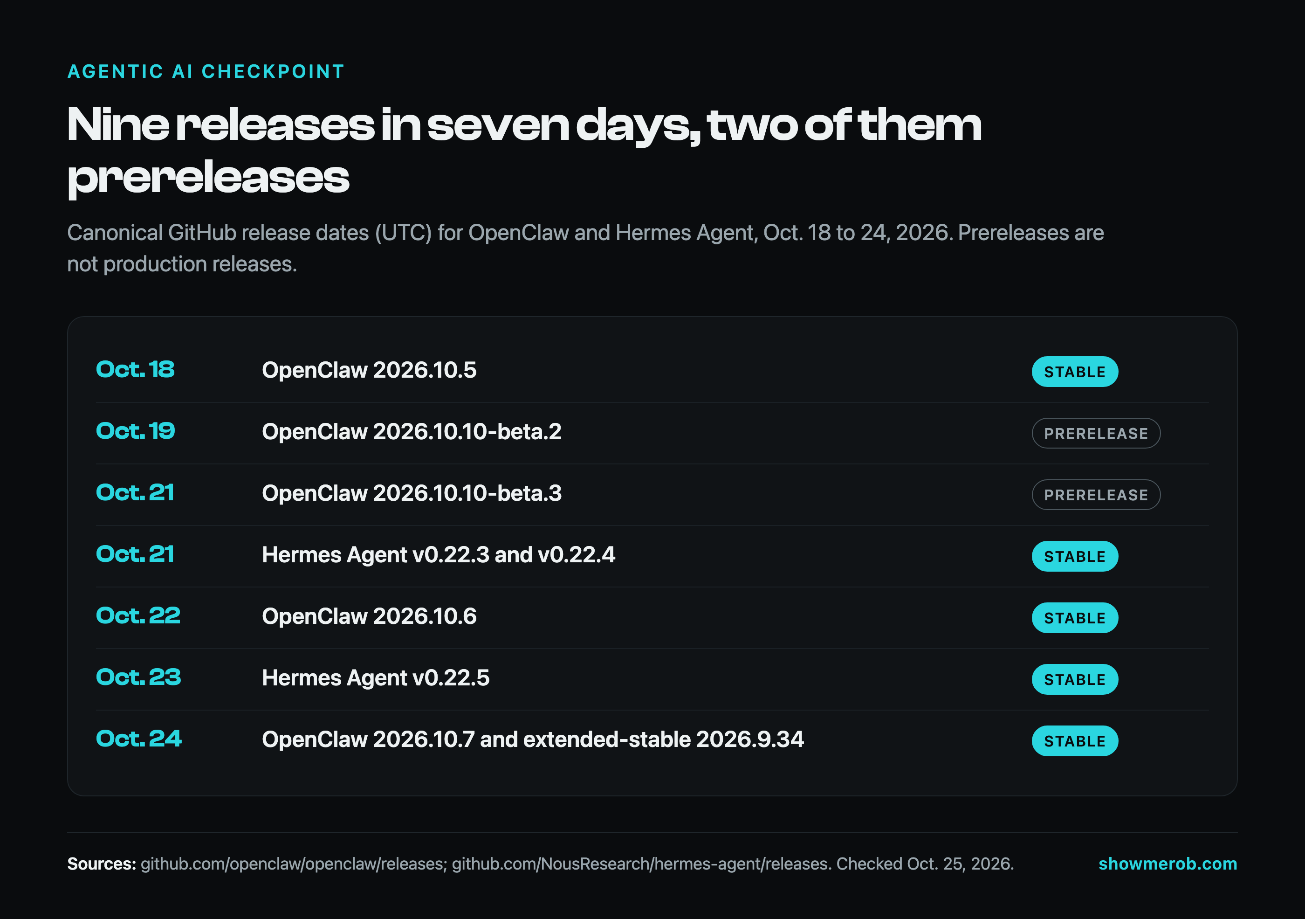Click the STABLE badge for OpenClaw 2026.10.5
This screenshot has width=1305, height=919.
pyautogui.click(x=1075, y=372)
